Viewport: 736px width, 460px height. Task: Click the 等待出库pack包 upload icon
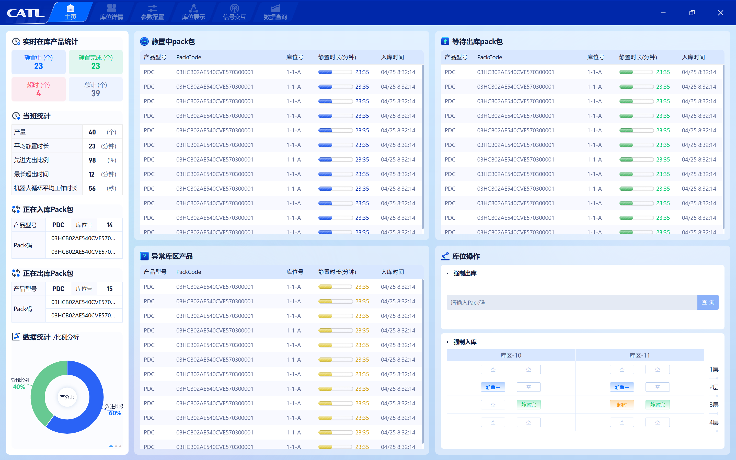click(x=445, y=41)
